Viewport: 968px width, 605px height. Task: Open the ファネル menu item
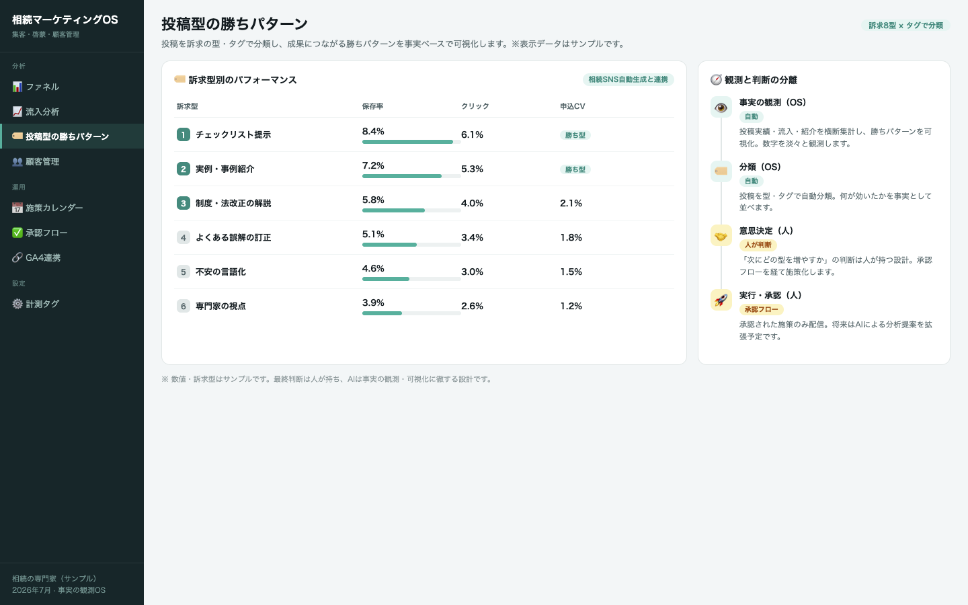click(72, 87)
